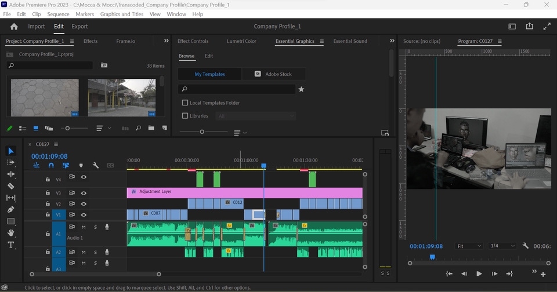The image size is (557, 292).
Task: Hide track V3 with eye icon
Action: 84,193
